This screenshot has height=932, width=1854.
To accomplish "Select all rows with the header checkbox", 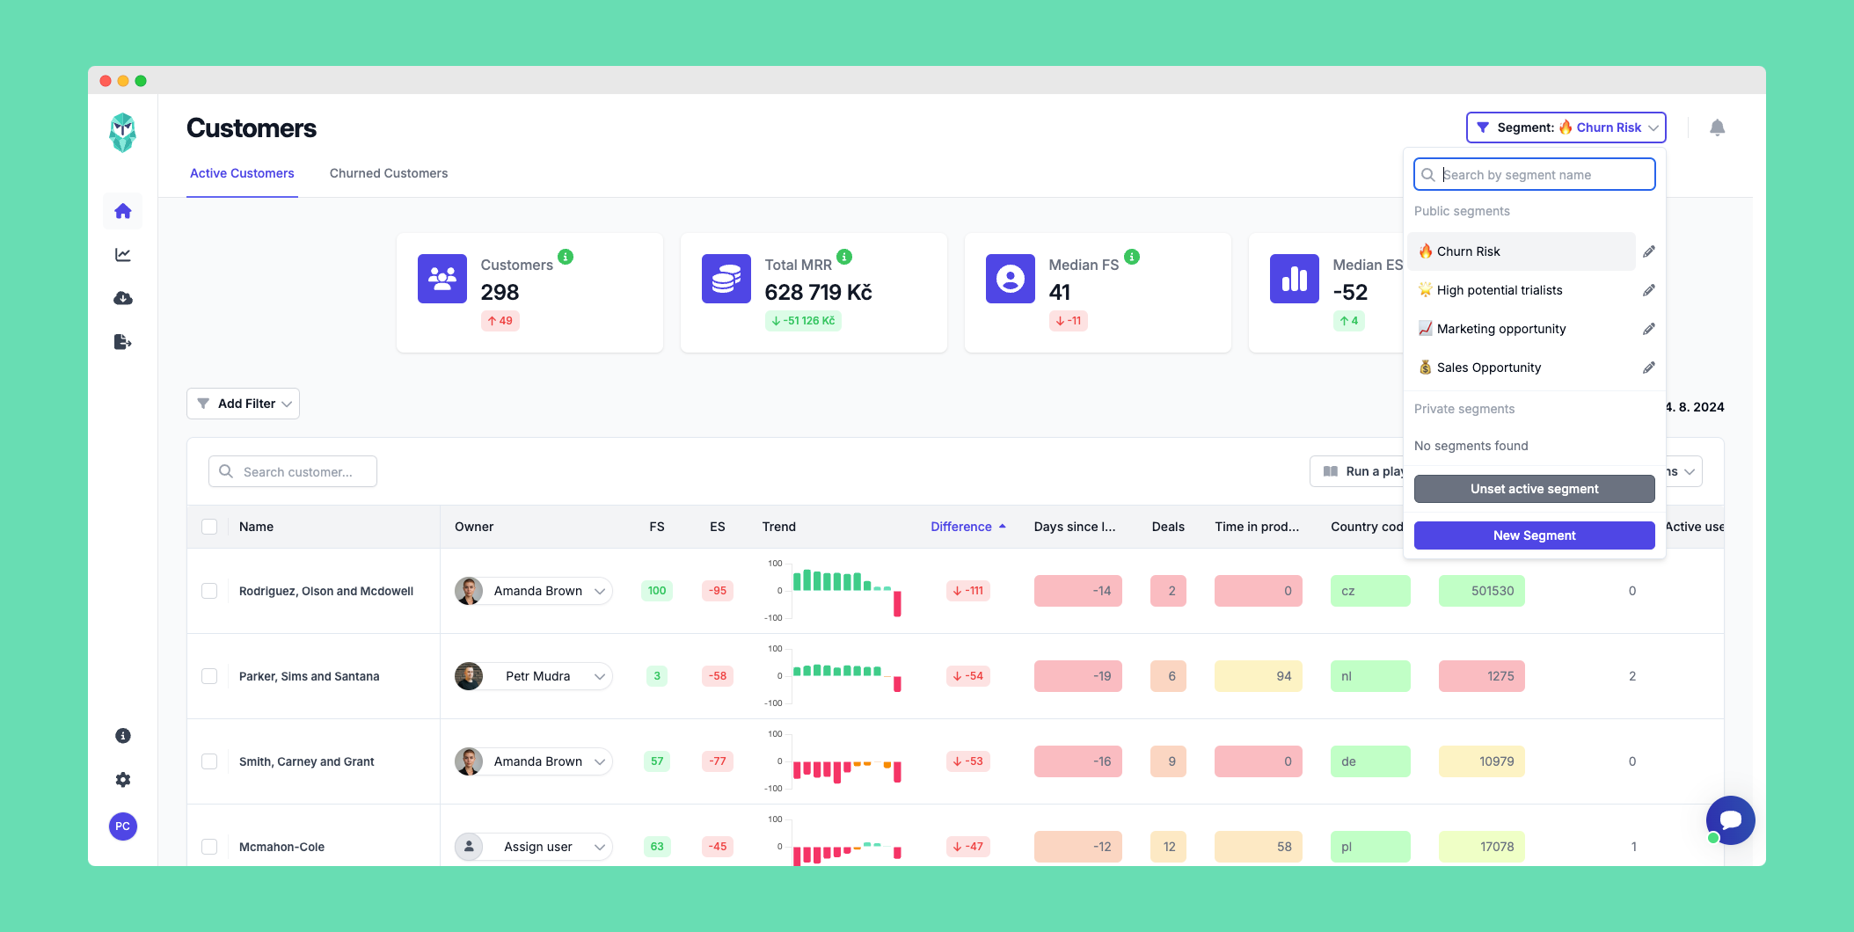I will pos(209,526).
